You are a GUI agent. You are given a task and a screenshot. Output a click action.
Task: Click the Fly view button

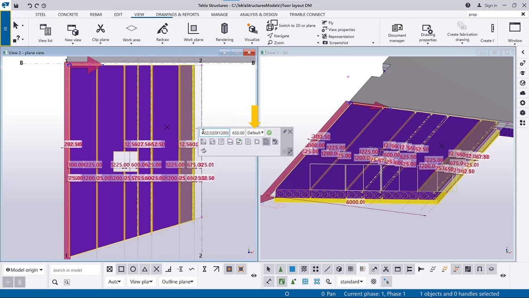pyautogui.click(x=328, y=23)
